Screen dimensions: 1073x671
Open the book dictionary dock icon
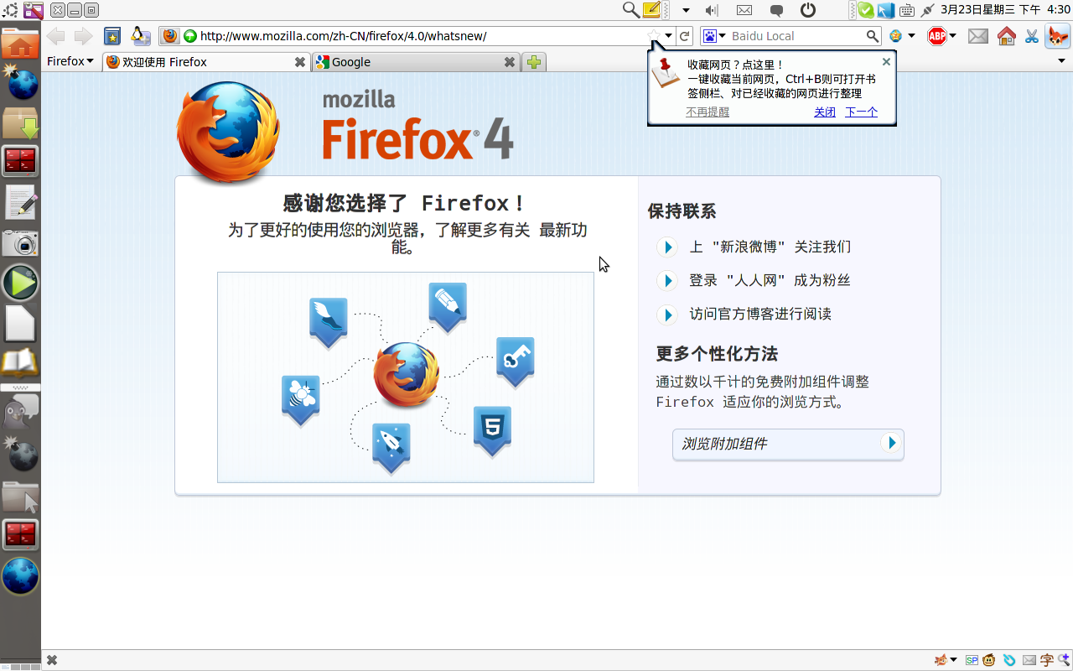point(20,363)
